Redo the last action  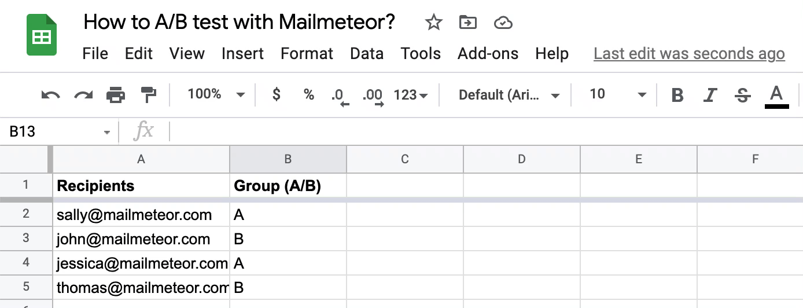click(x=83, y=95)
